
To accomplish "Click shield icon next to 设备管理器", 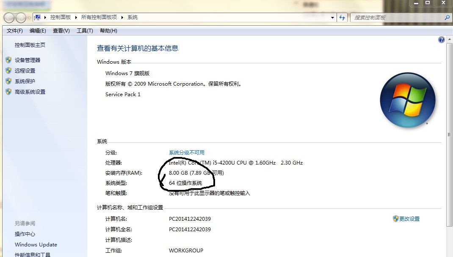I will (8, 60).
